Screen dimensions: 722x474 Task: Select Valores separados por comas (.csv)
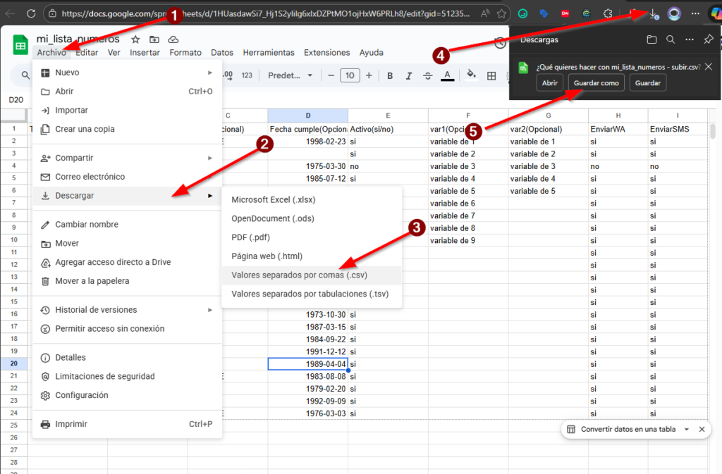[299, 275]
